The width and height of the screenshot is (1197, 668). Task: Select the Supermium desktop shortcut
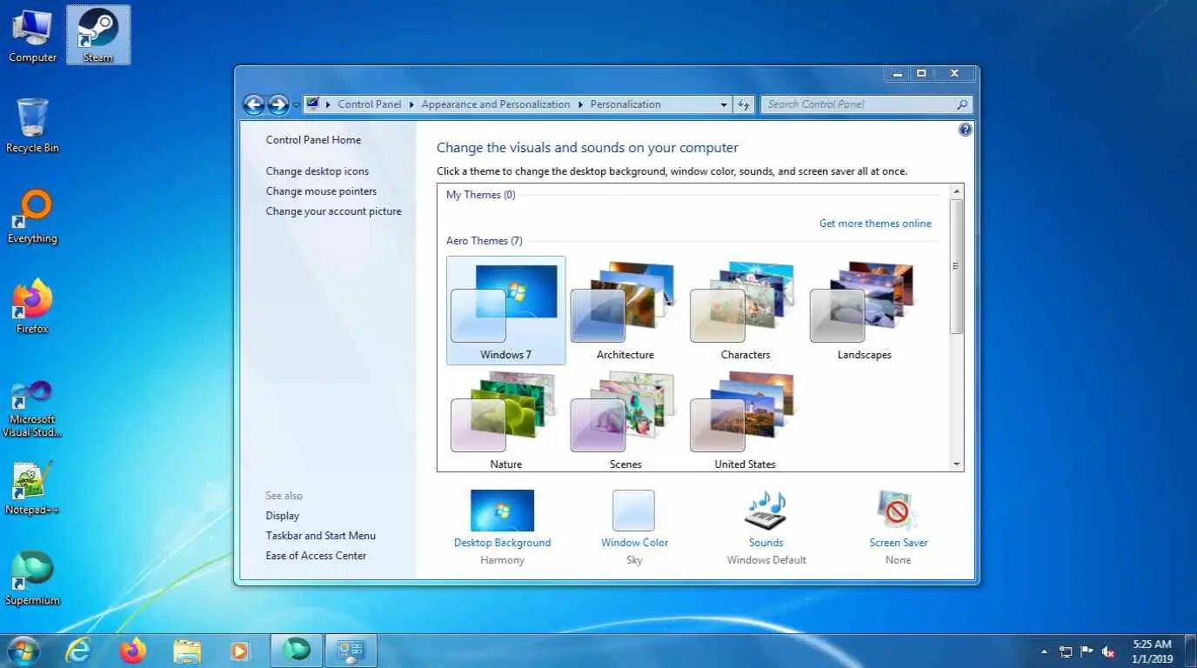32,578
